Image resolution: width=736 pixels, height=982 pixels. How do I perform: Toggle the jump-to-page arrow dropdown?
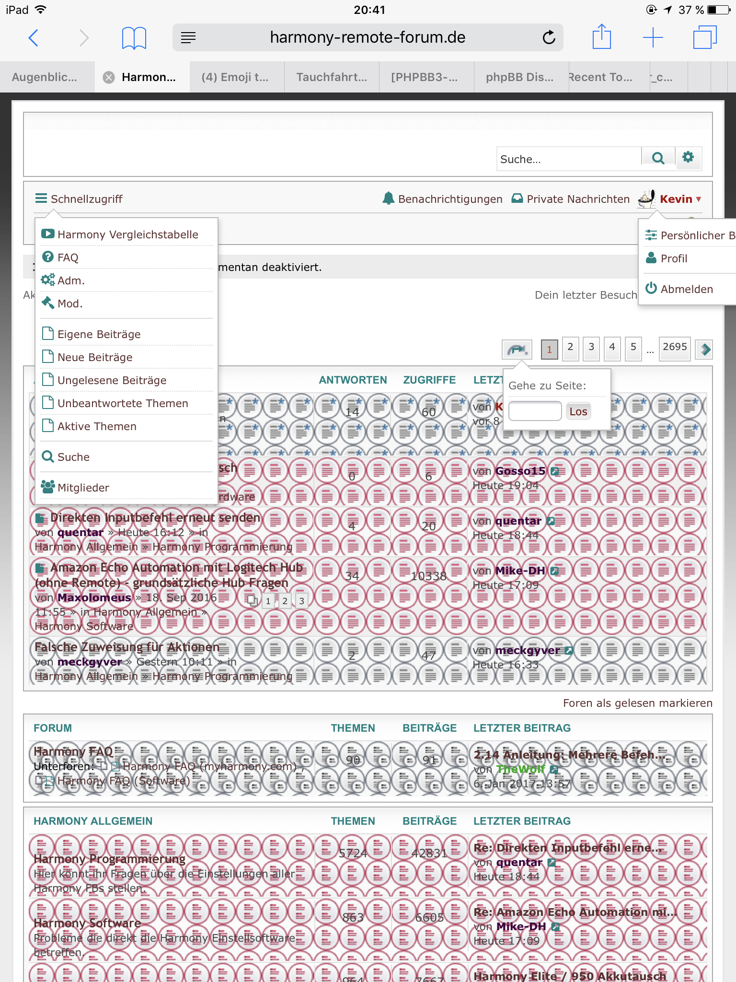point(517,349)
